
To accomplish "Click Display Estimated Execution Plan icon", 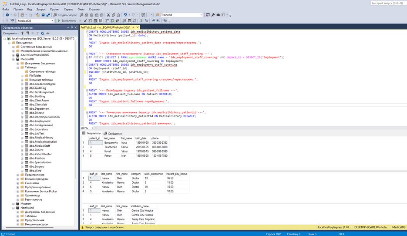I will coord(90,20).
